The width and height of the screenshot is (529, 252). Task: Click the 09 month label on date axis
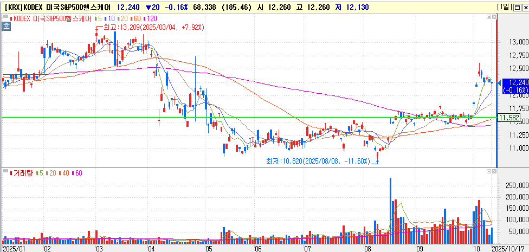click(x=420, y=249)
